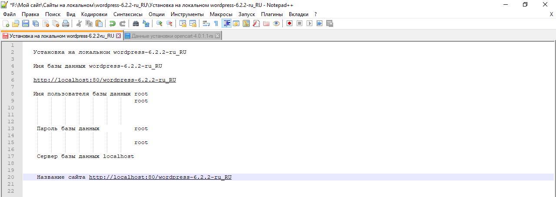
Task: Click the Print icon in toolbar
Action: click(66, 23)
